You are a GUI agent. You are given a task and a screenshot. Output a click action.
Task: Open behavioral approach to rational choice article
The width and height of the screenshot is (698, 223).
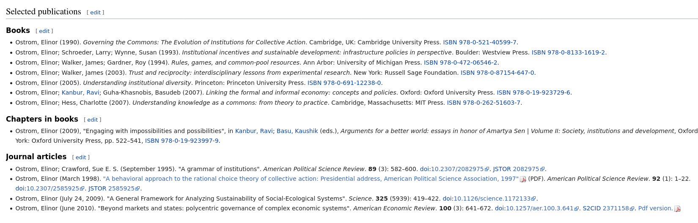tap(311, 179)
